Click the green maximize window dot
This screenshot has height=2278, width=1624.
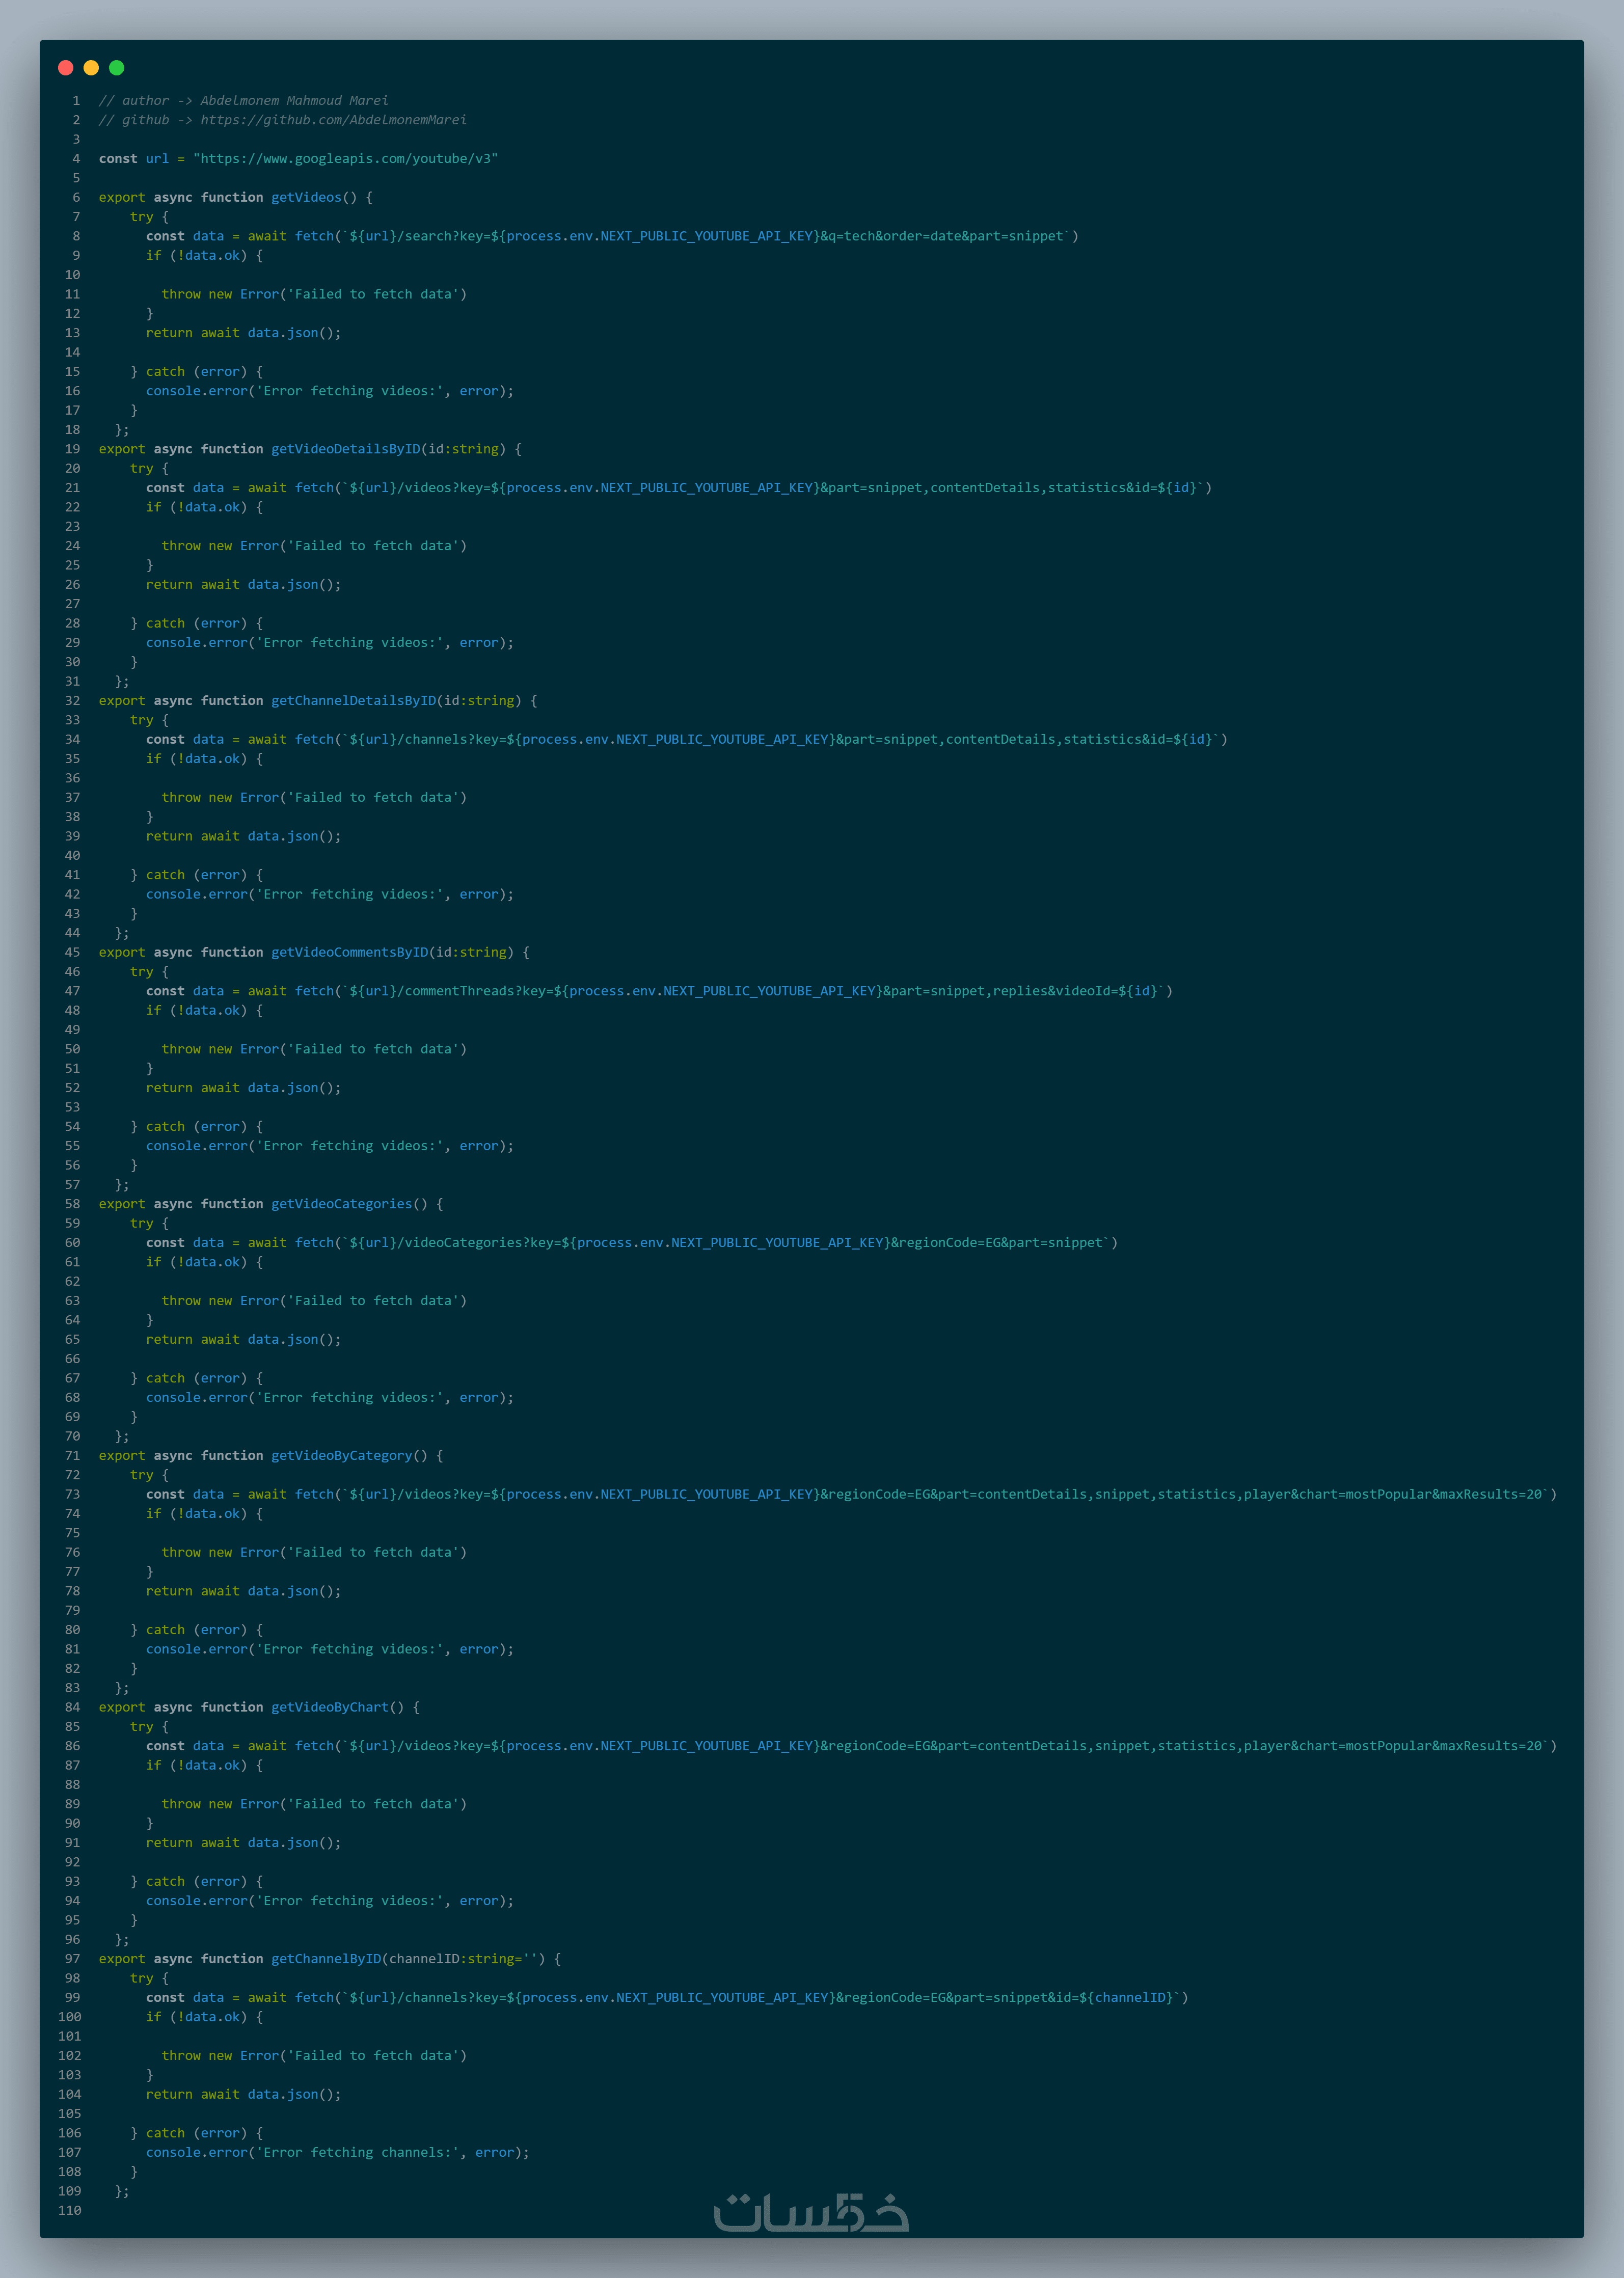click(117, 68)
